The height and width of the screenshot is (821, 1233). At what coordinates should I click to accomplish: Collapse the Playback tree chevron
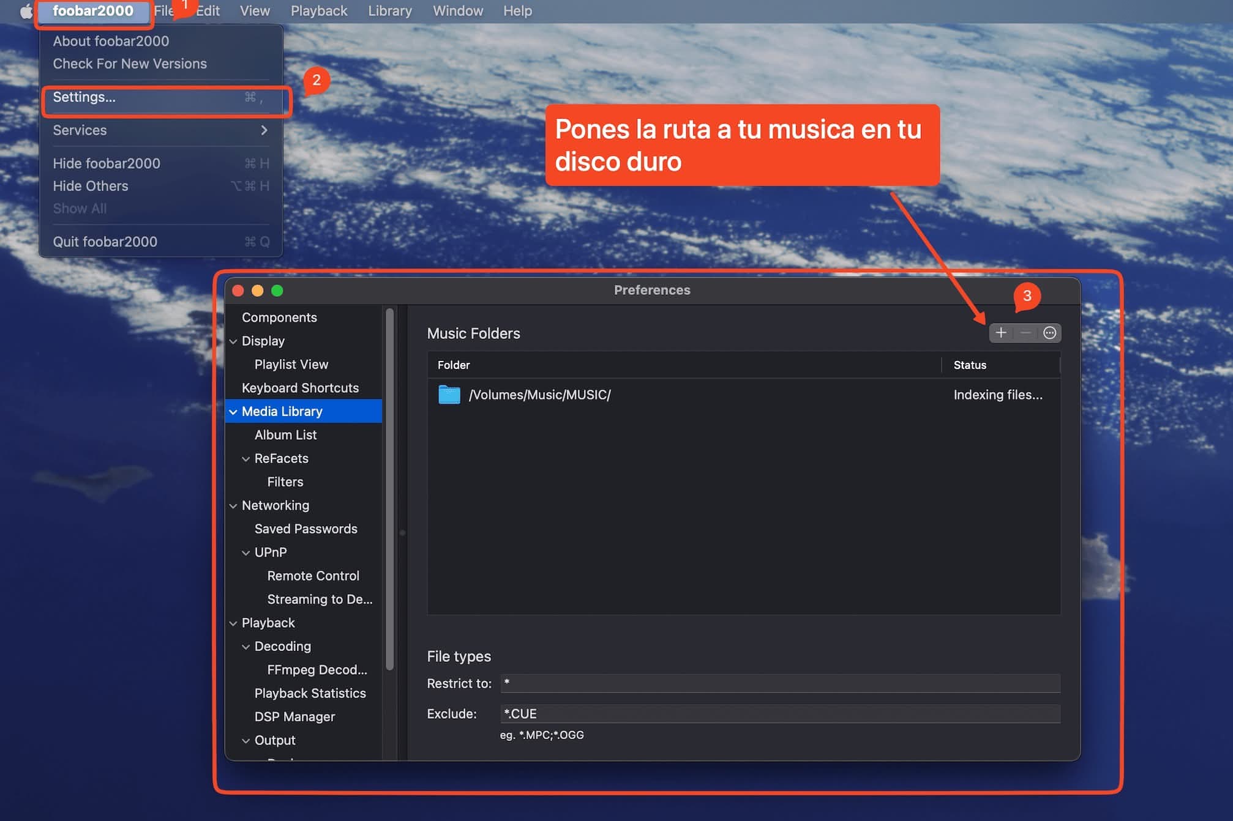[233, 623]
